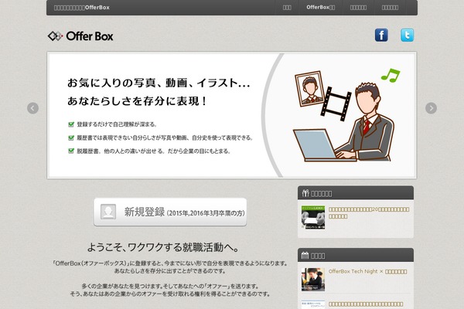Click the banner illustration of man at laptop

coord(346,115)
